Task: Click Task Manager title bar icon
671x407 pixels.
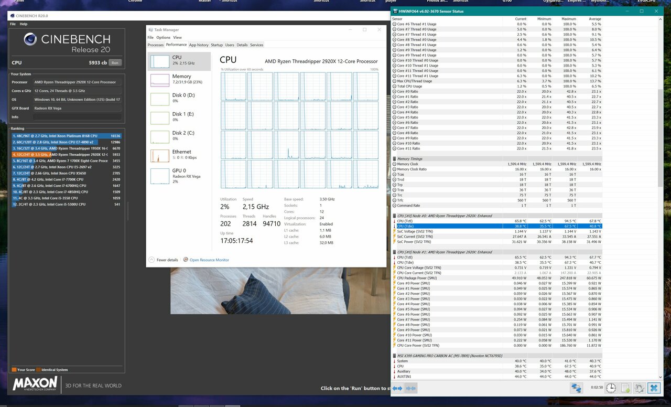Action: click(150, 30)
